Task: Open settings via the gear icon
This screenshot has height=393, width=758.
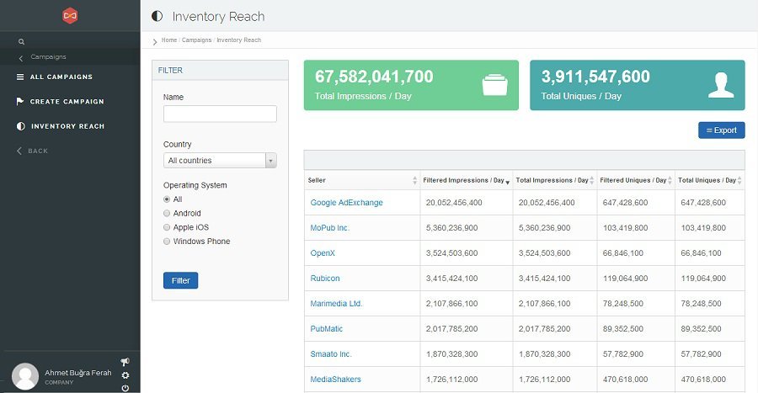Action: 125,375
